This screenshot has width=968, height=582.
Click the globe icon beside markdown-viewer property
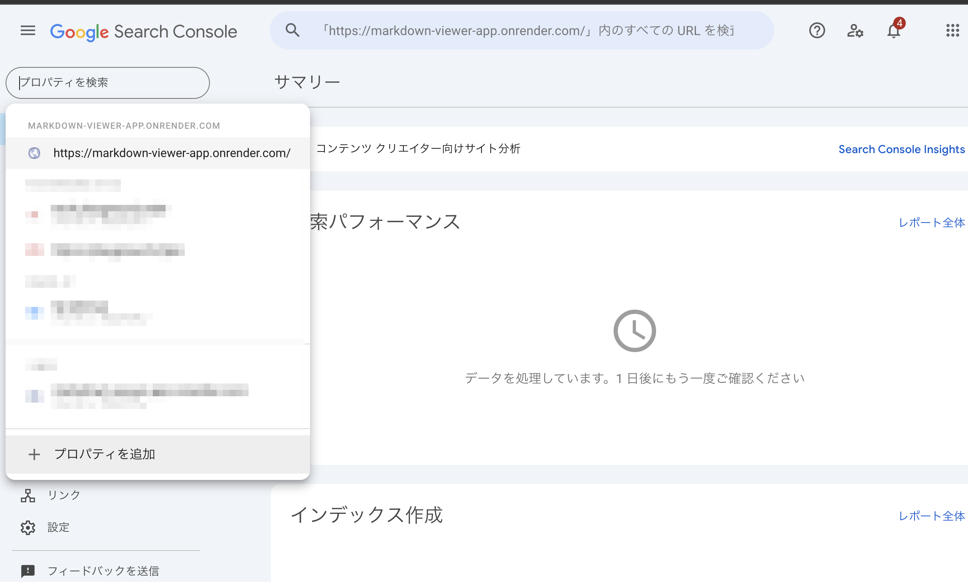tap(34, 153)
